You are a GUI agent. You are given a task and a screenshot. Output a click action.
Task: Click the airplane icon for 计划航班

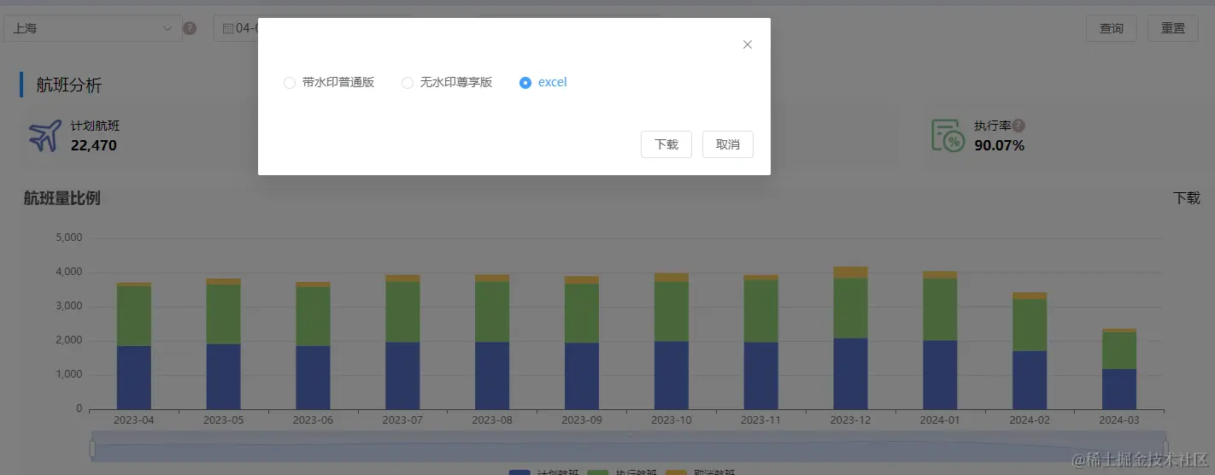pyautogui.click(x=45, y=136)
